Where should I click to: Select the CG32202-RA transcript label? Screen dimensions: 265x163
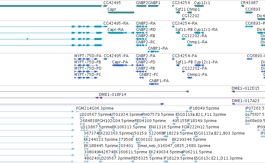coord(194,36)
